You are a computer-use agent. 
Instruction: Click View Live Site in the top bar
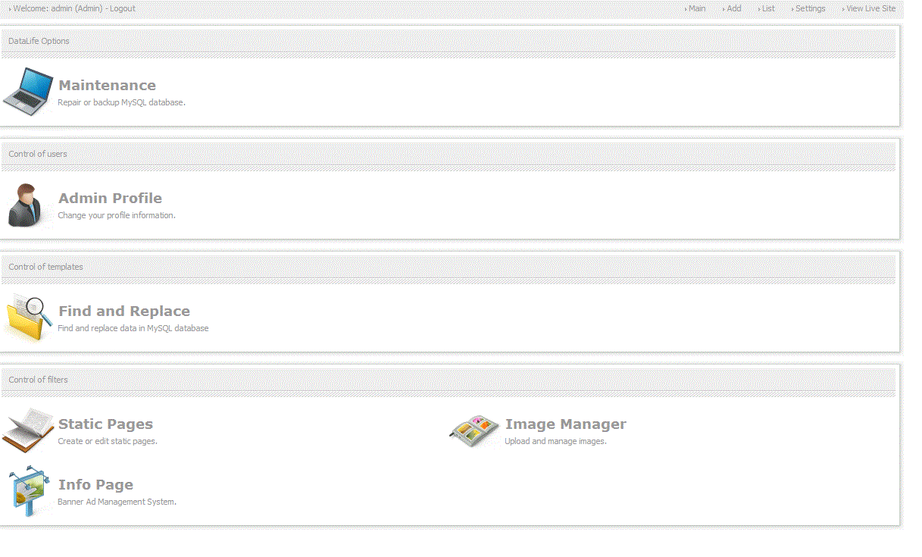(x=870, y=9)
